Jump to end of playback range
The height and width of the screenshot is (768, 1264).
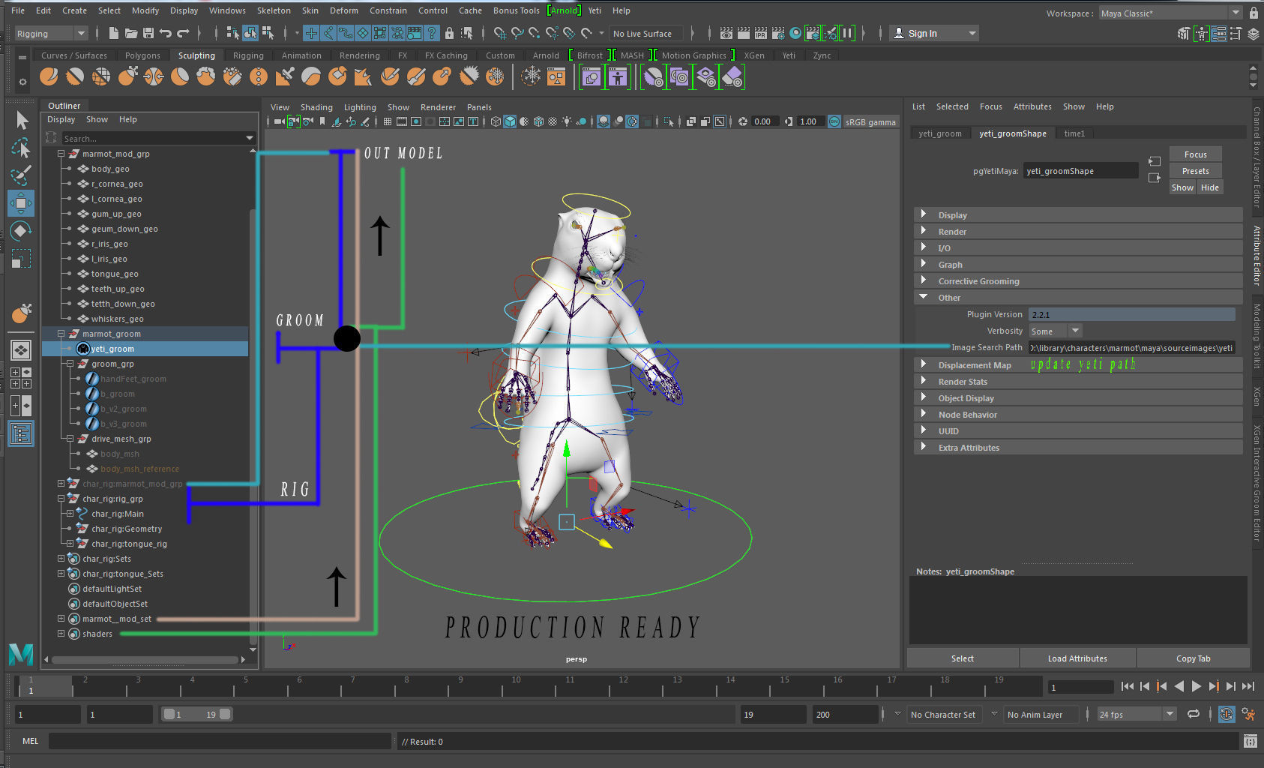point(1248,686)
